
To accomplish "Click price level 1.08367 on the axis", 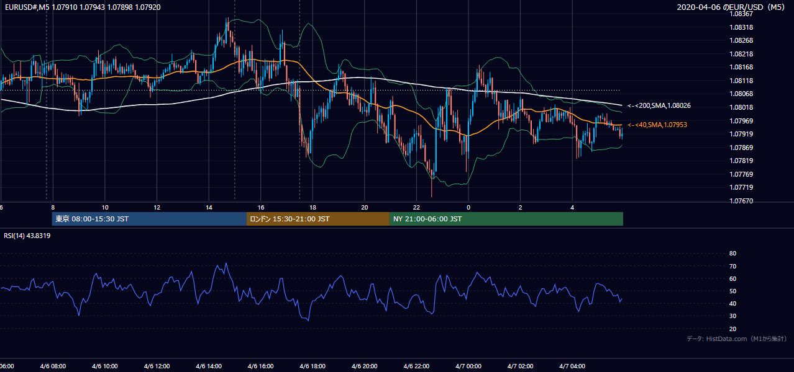I will [742, 14].
